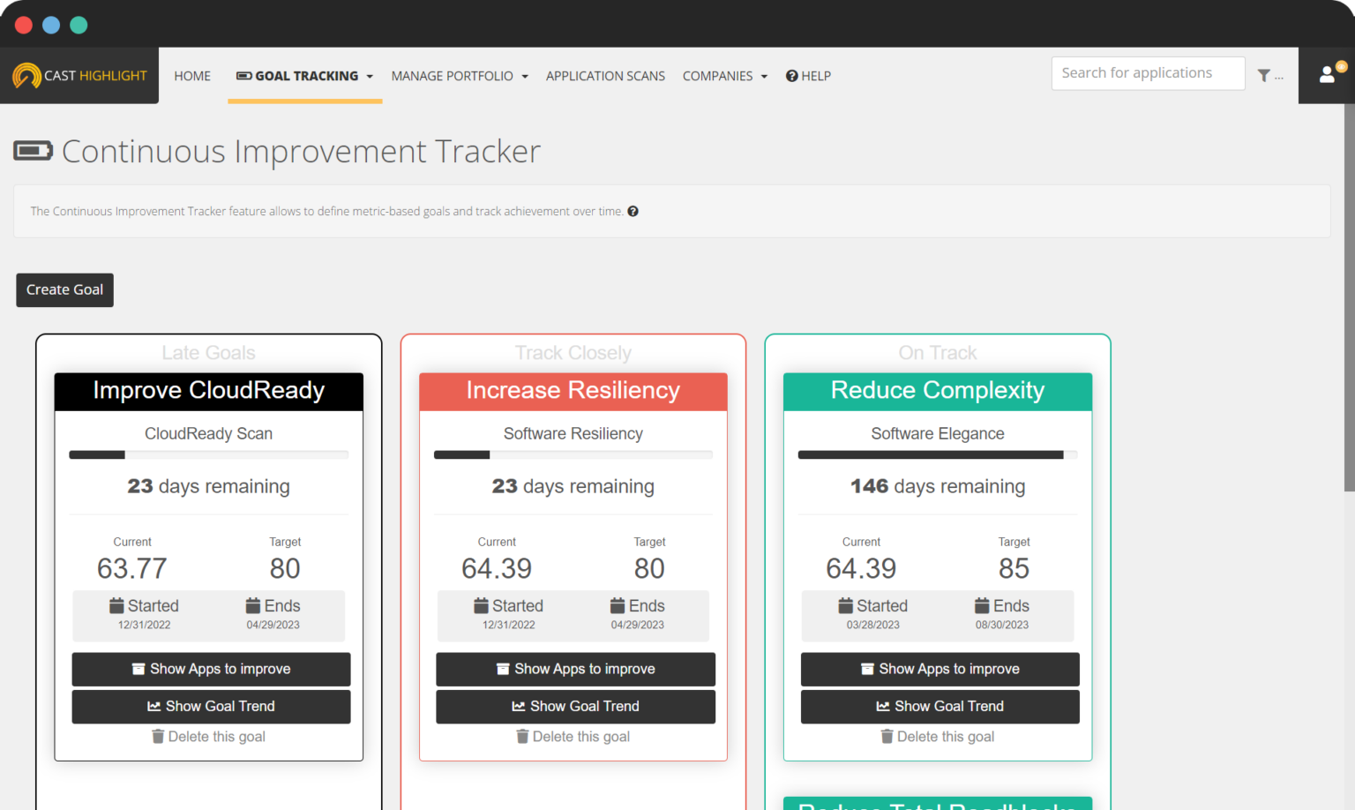Screen dimensions: 1355x810
Task: Go to the Home menu item
Action: (192, 76)
